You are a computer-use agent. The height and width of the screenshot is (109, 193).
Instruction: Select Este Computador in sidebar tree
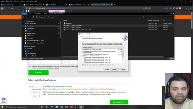[31, 53]
